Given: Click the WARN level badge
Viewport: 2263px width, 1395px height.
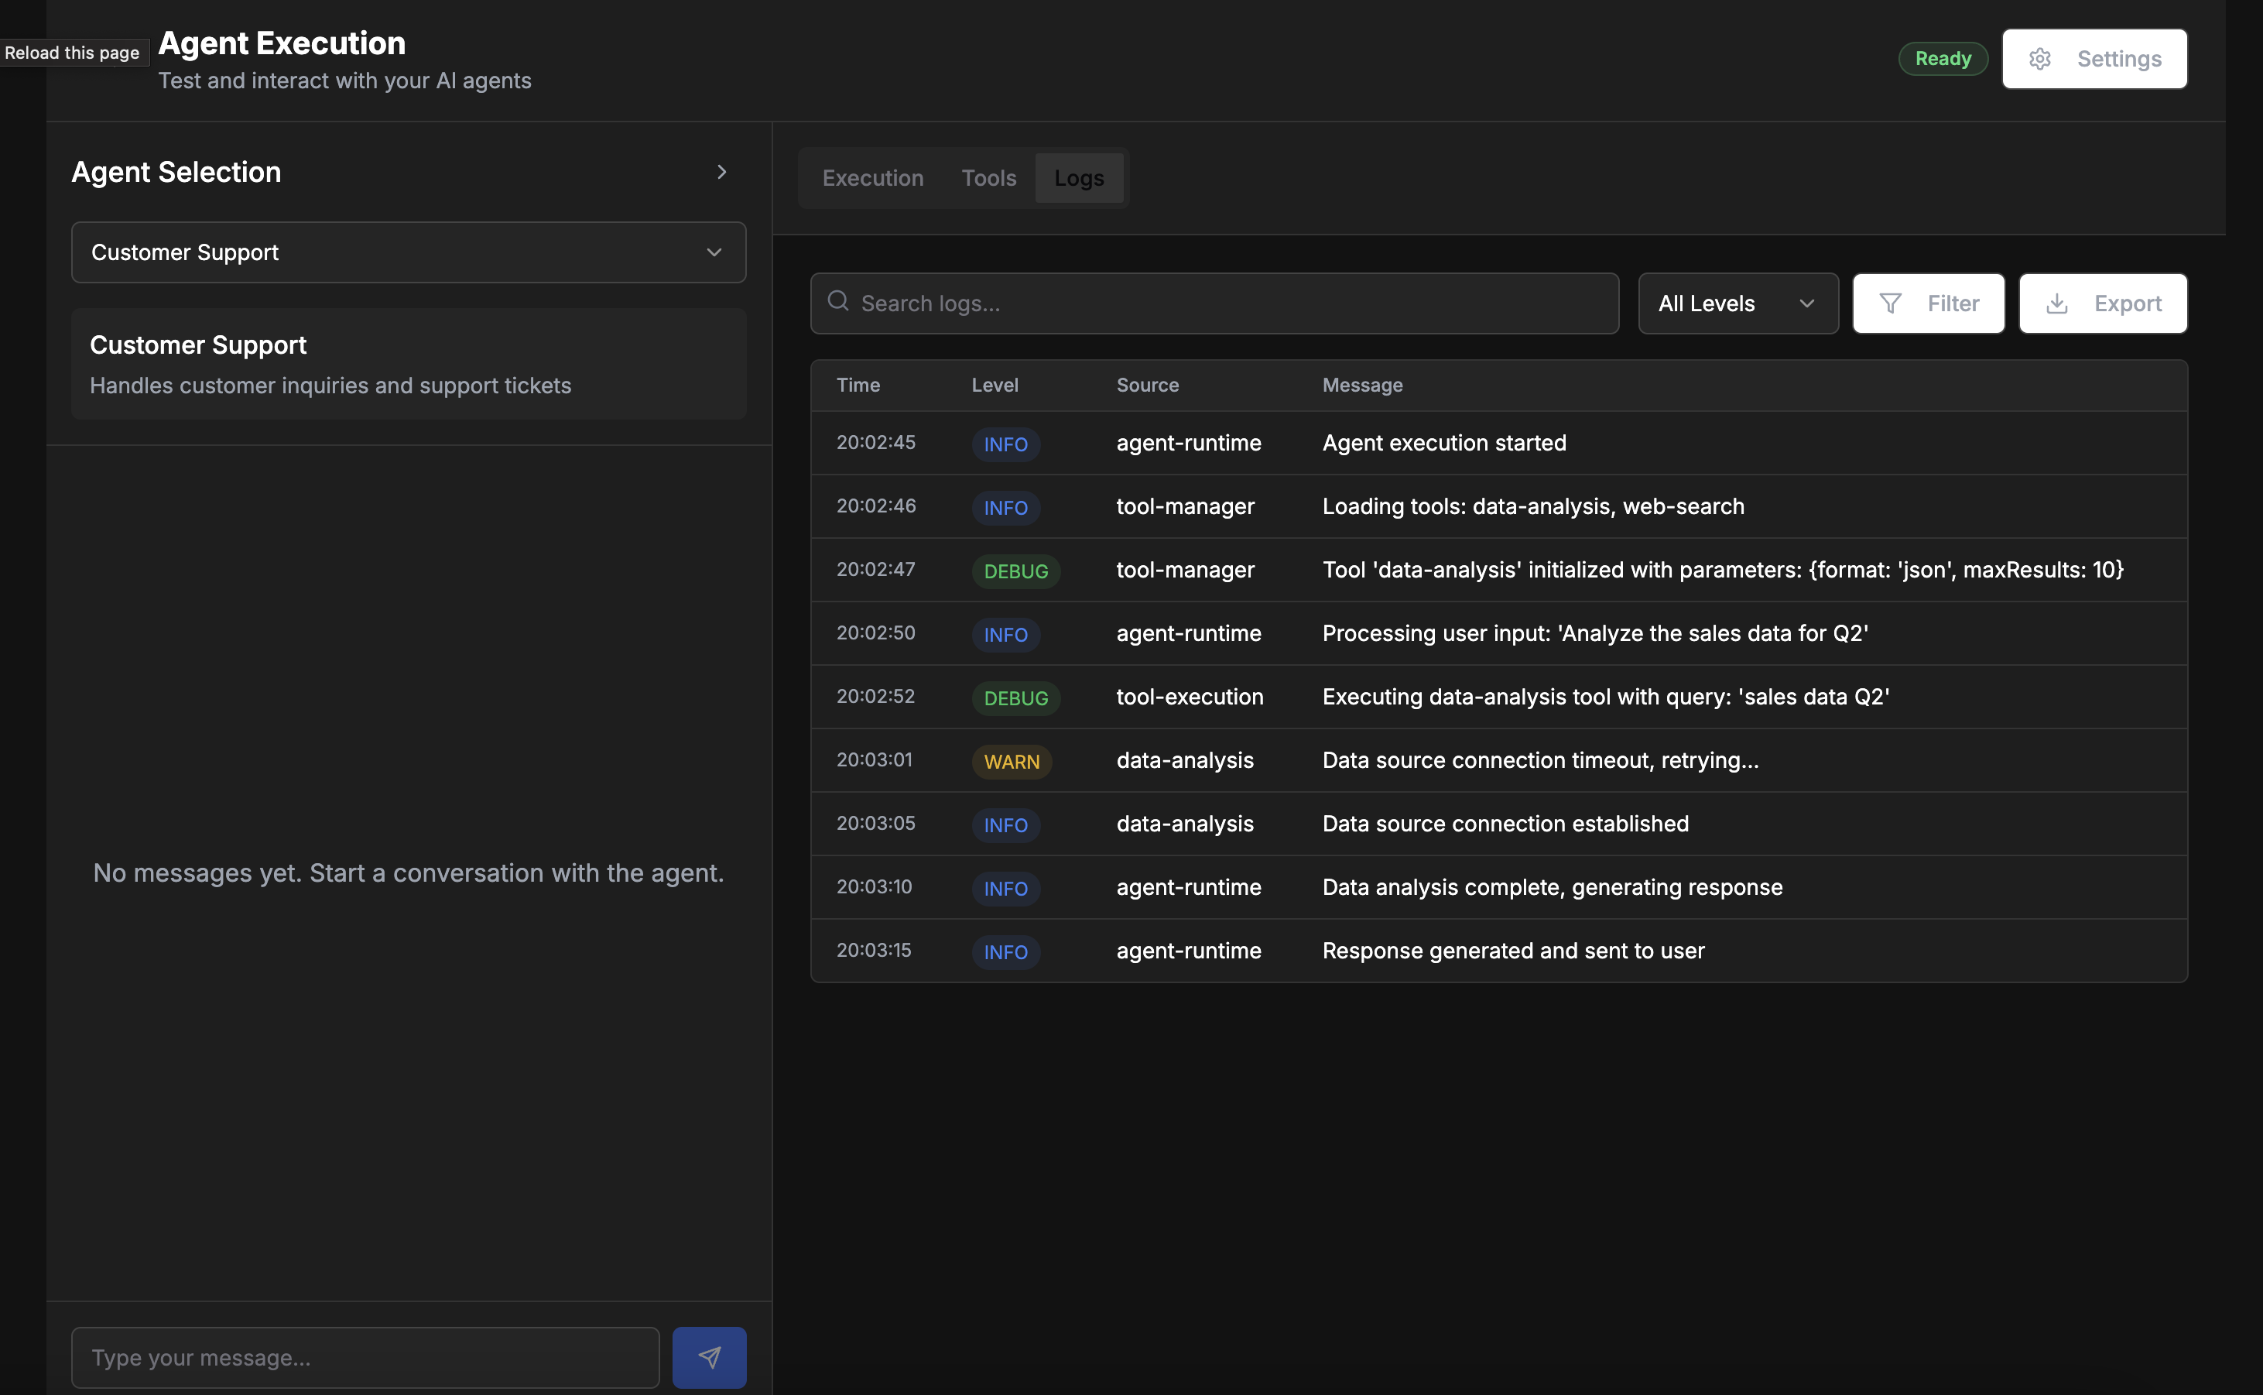Looking at the screenshot, I should pos(1011,761).
